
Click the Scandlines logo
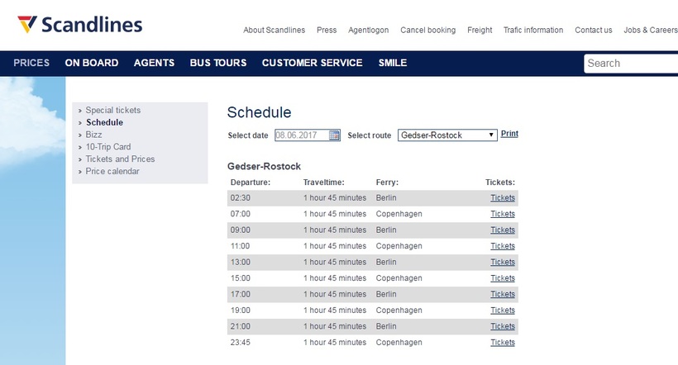[80, 25]
